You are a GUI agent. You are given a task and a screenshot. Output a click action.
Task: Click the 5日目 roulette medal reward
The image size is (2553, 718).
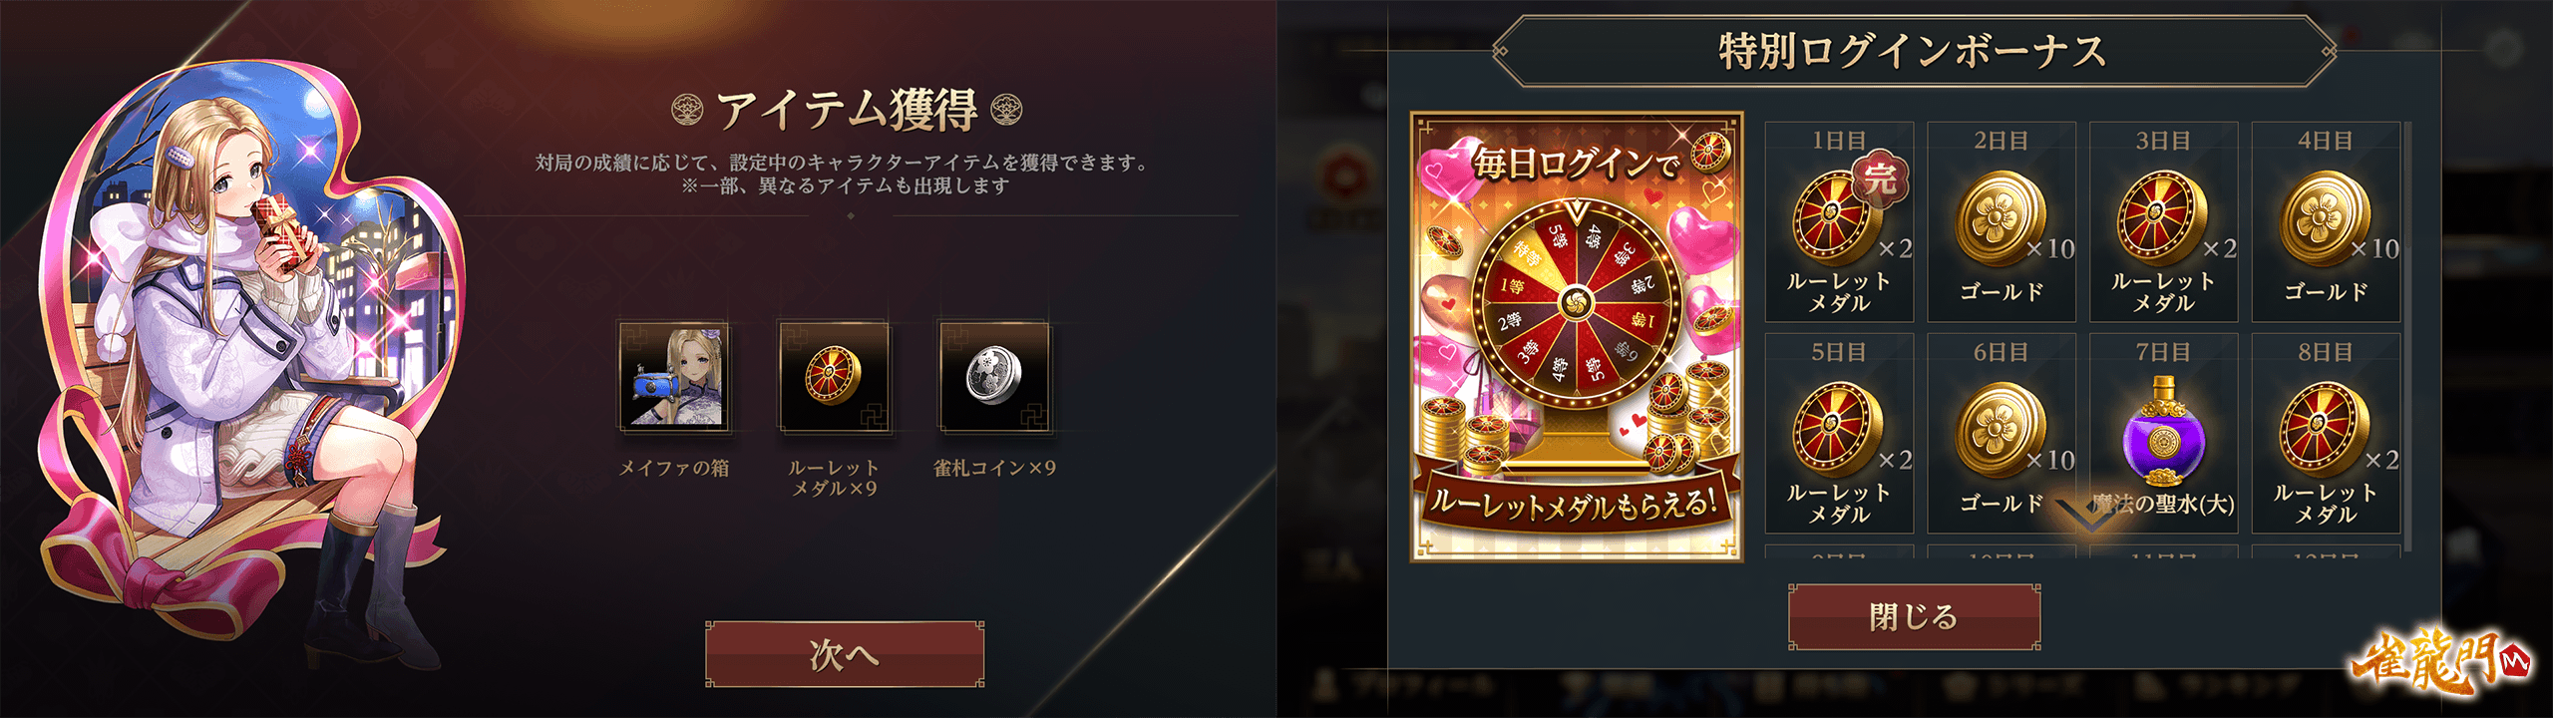coord(1839,433)
